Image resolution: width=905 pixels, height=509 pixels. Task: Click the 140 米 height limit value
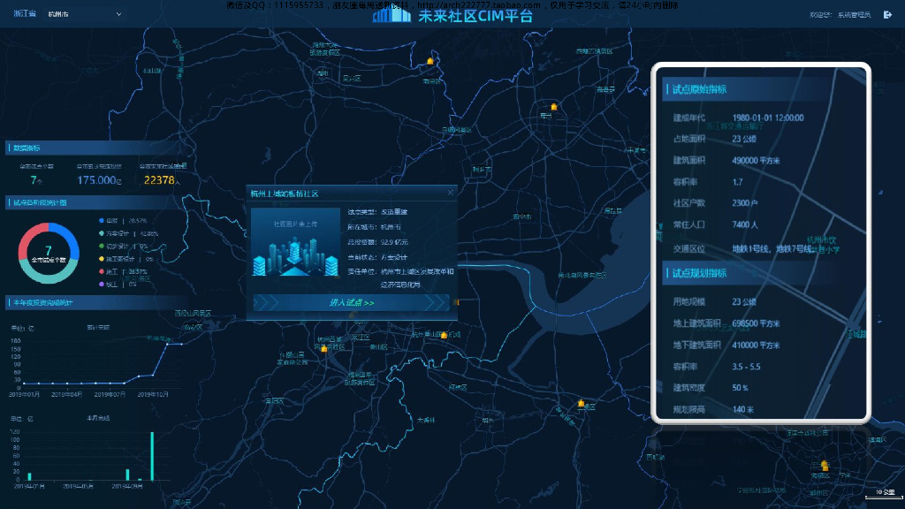742,408
